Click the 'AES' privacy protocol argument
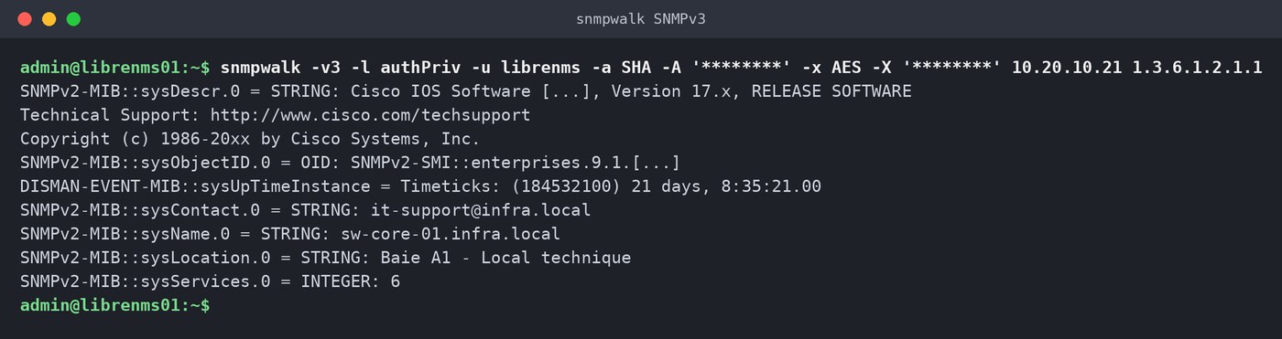1282x339 pixels. (x=847, y=68)
